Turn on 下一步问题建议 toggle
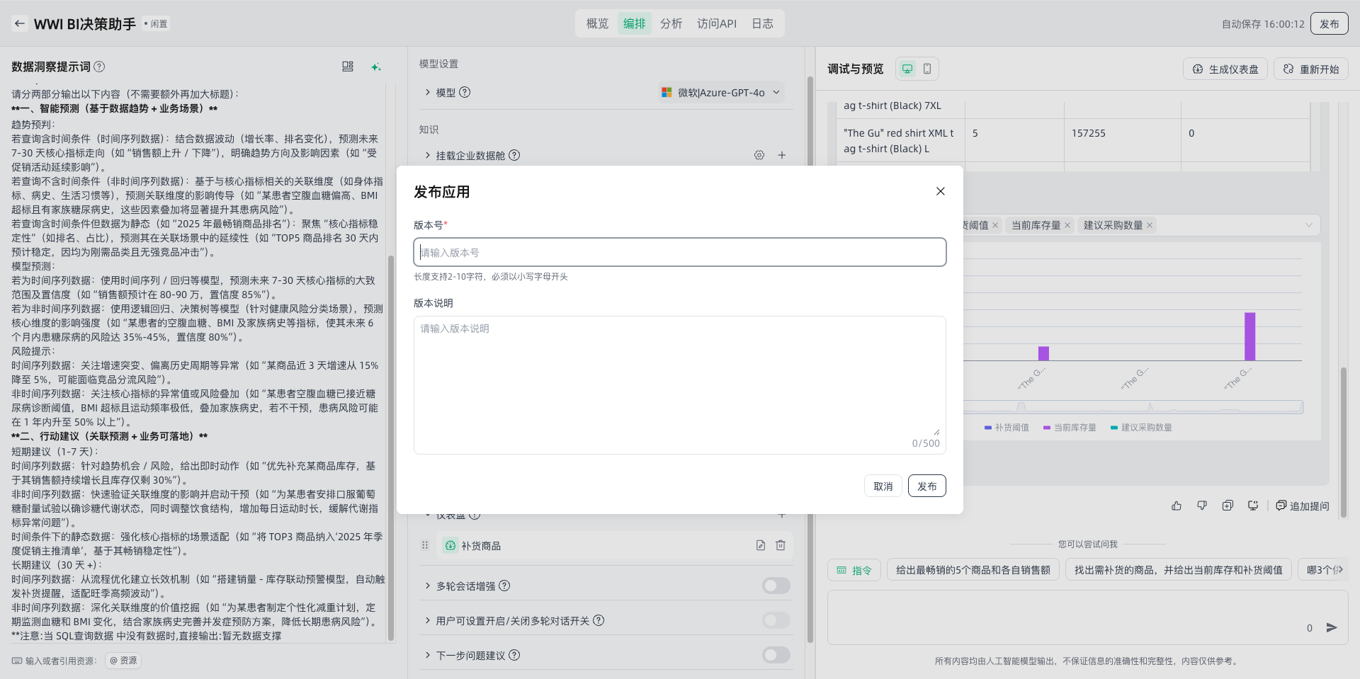1360x679 pixels. pos(776,655)
